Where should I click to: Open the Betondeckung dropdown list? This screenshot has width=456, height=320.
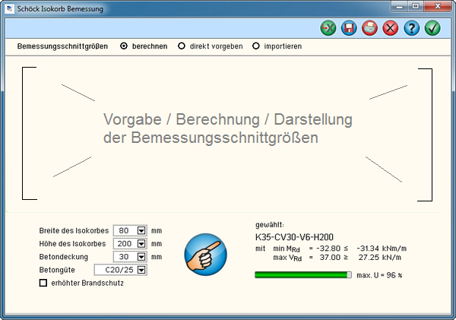(141, 257)
